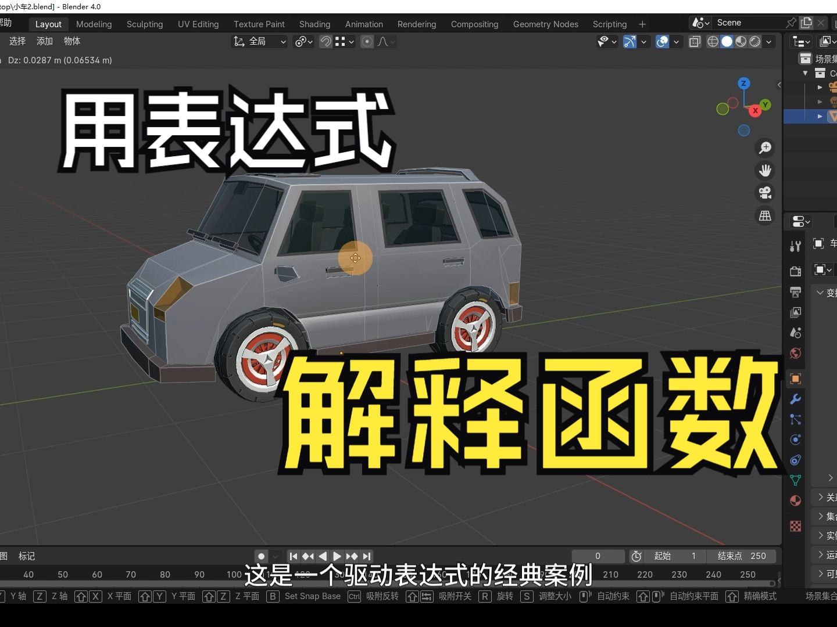Open the 标记 timeline menu
Screen dimensions: 837x627
pos(27,556)
